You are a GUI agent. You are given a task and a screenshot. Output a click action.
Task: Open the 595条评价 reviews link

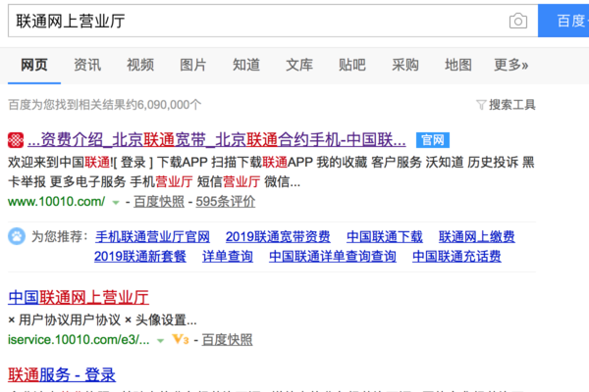click(x=226, y=202)
